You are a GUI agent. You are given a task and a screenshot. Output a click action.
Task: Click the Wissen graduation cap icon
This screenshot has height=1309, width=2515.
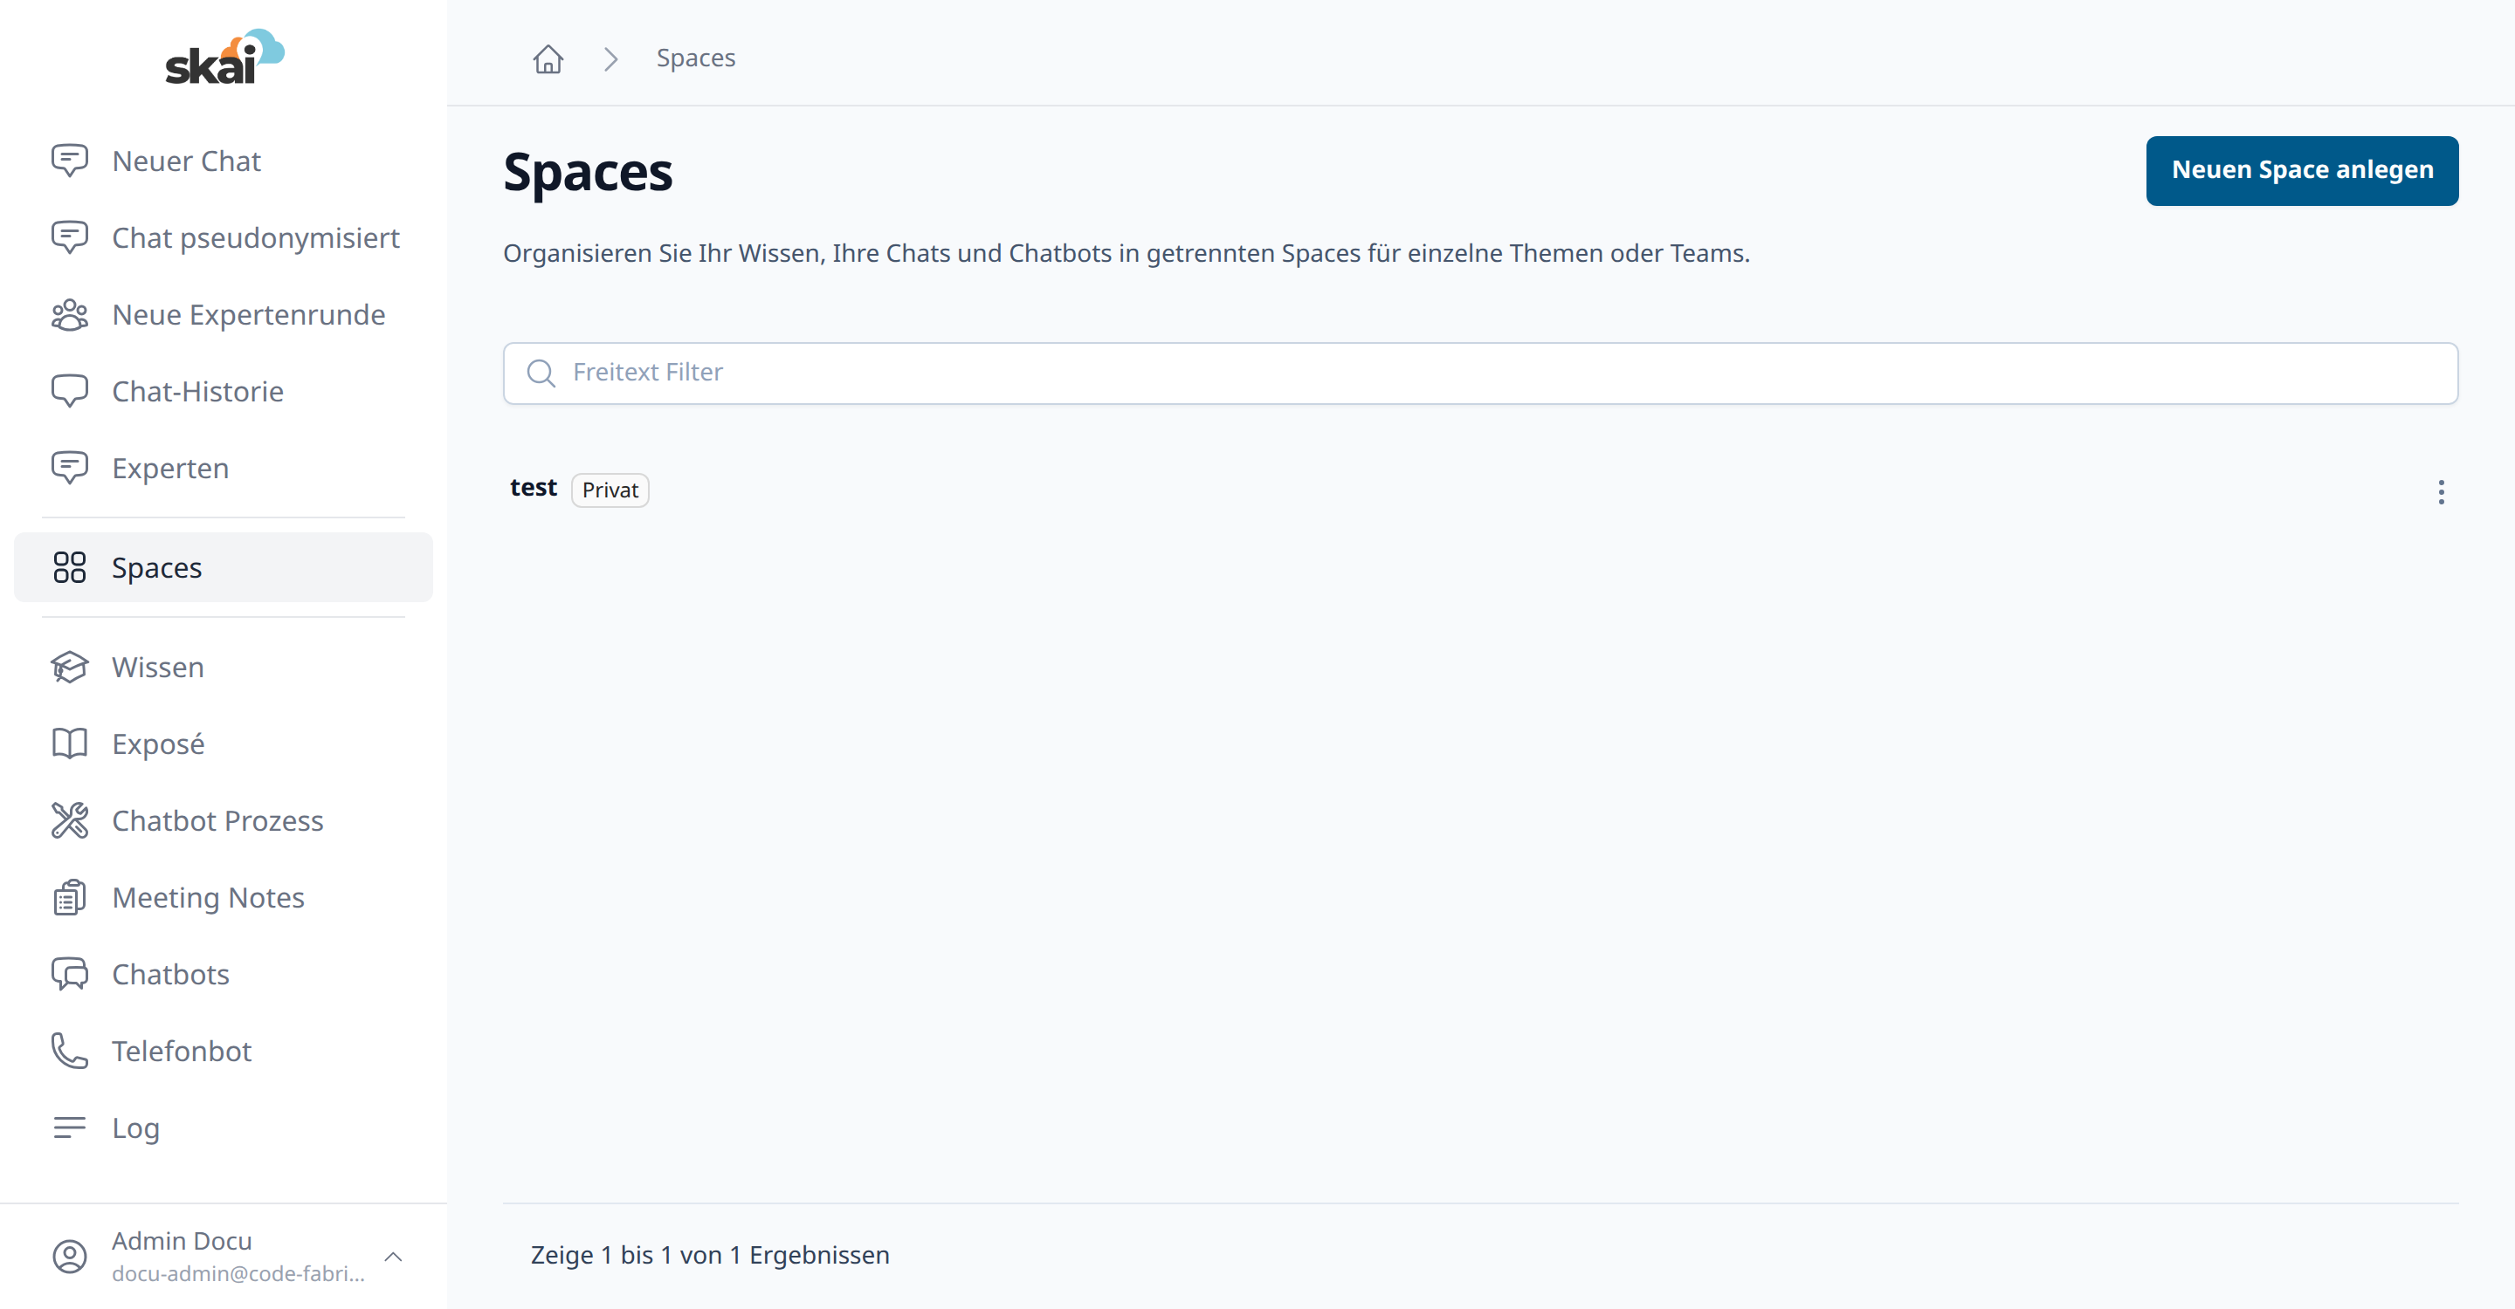coord(69,668)
